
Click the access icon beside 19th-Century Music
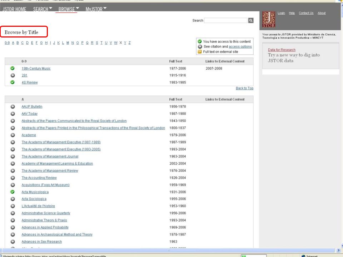point(13,69)
